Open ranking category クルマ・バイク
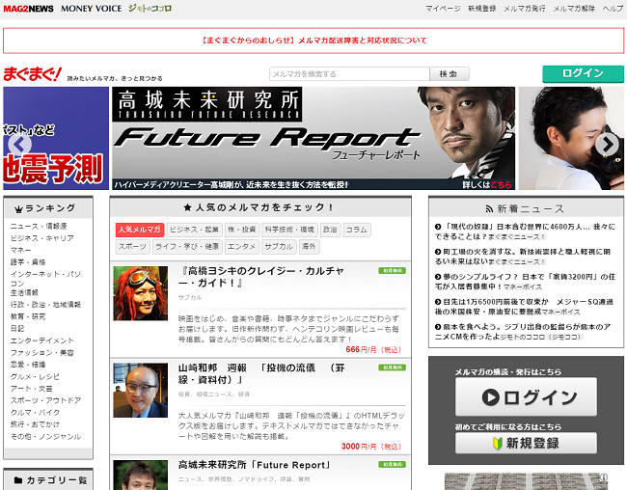Viewport: 627px width, 490px height. tap(35, 413)
